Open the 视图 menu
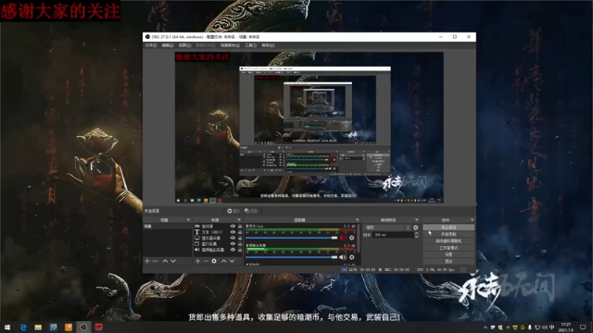The height and width of the screenshot is (333, 593). pyautogui.click(x=184, y=45)
